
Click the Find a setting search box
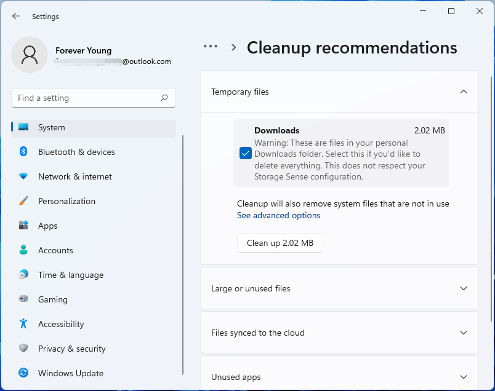(86, 98)
